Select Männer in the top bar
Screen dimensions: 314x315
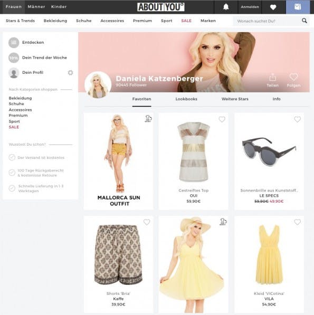[x=36, y=7]
